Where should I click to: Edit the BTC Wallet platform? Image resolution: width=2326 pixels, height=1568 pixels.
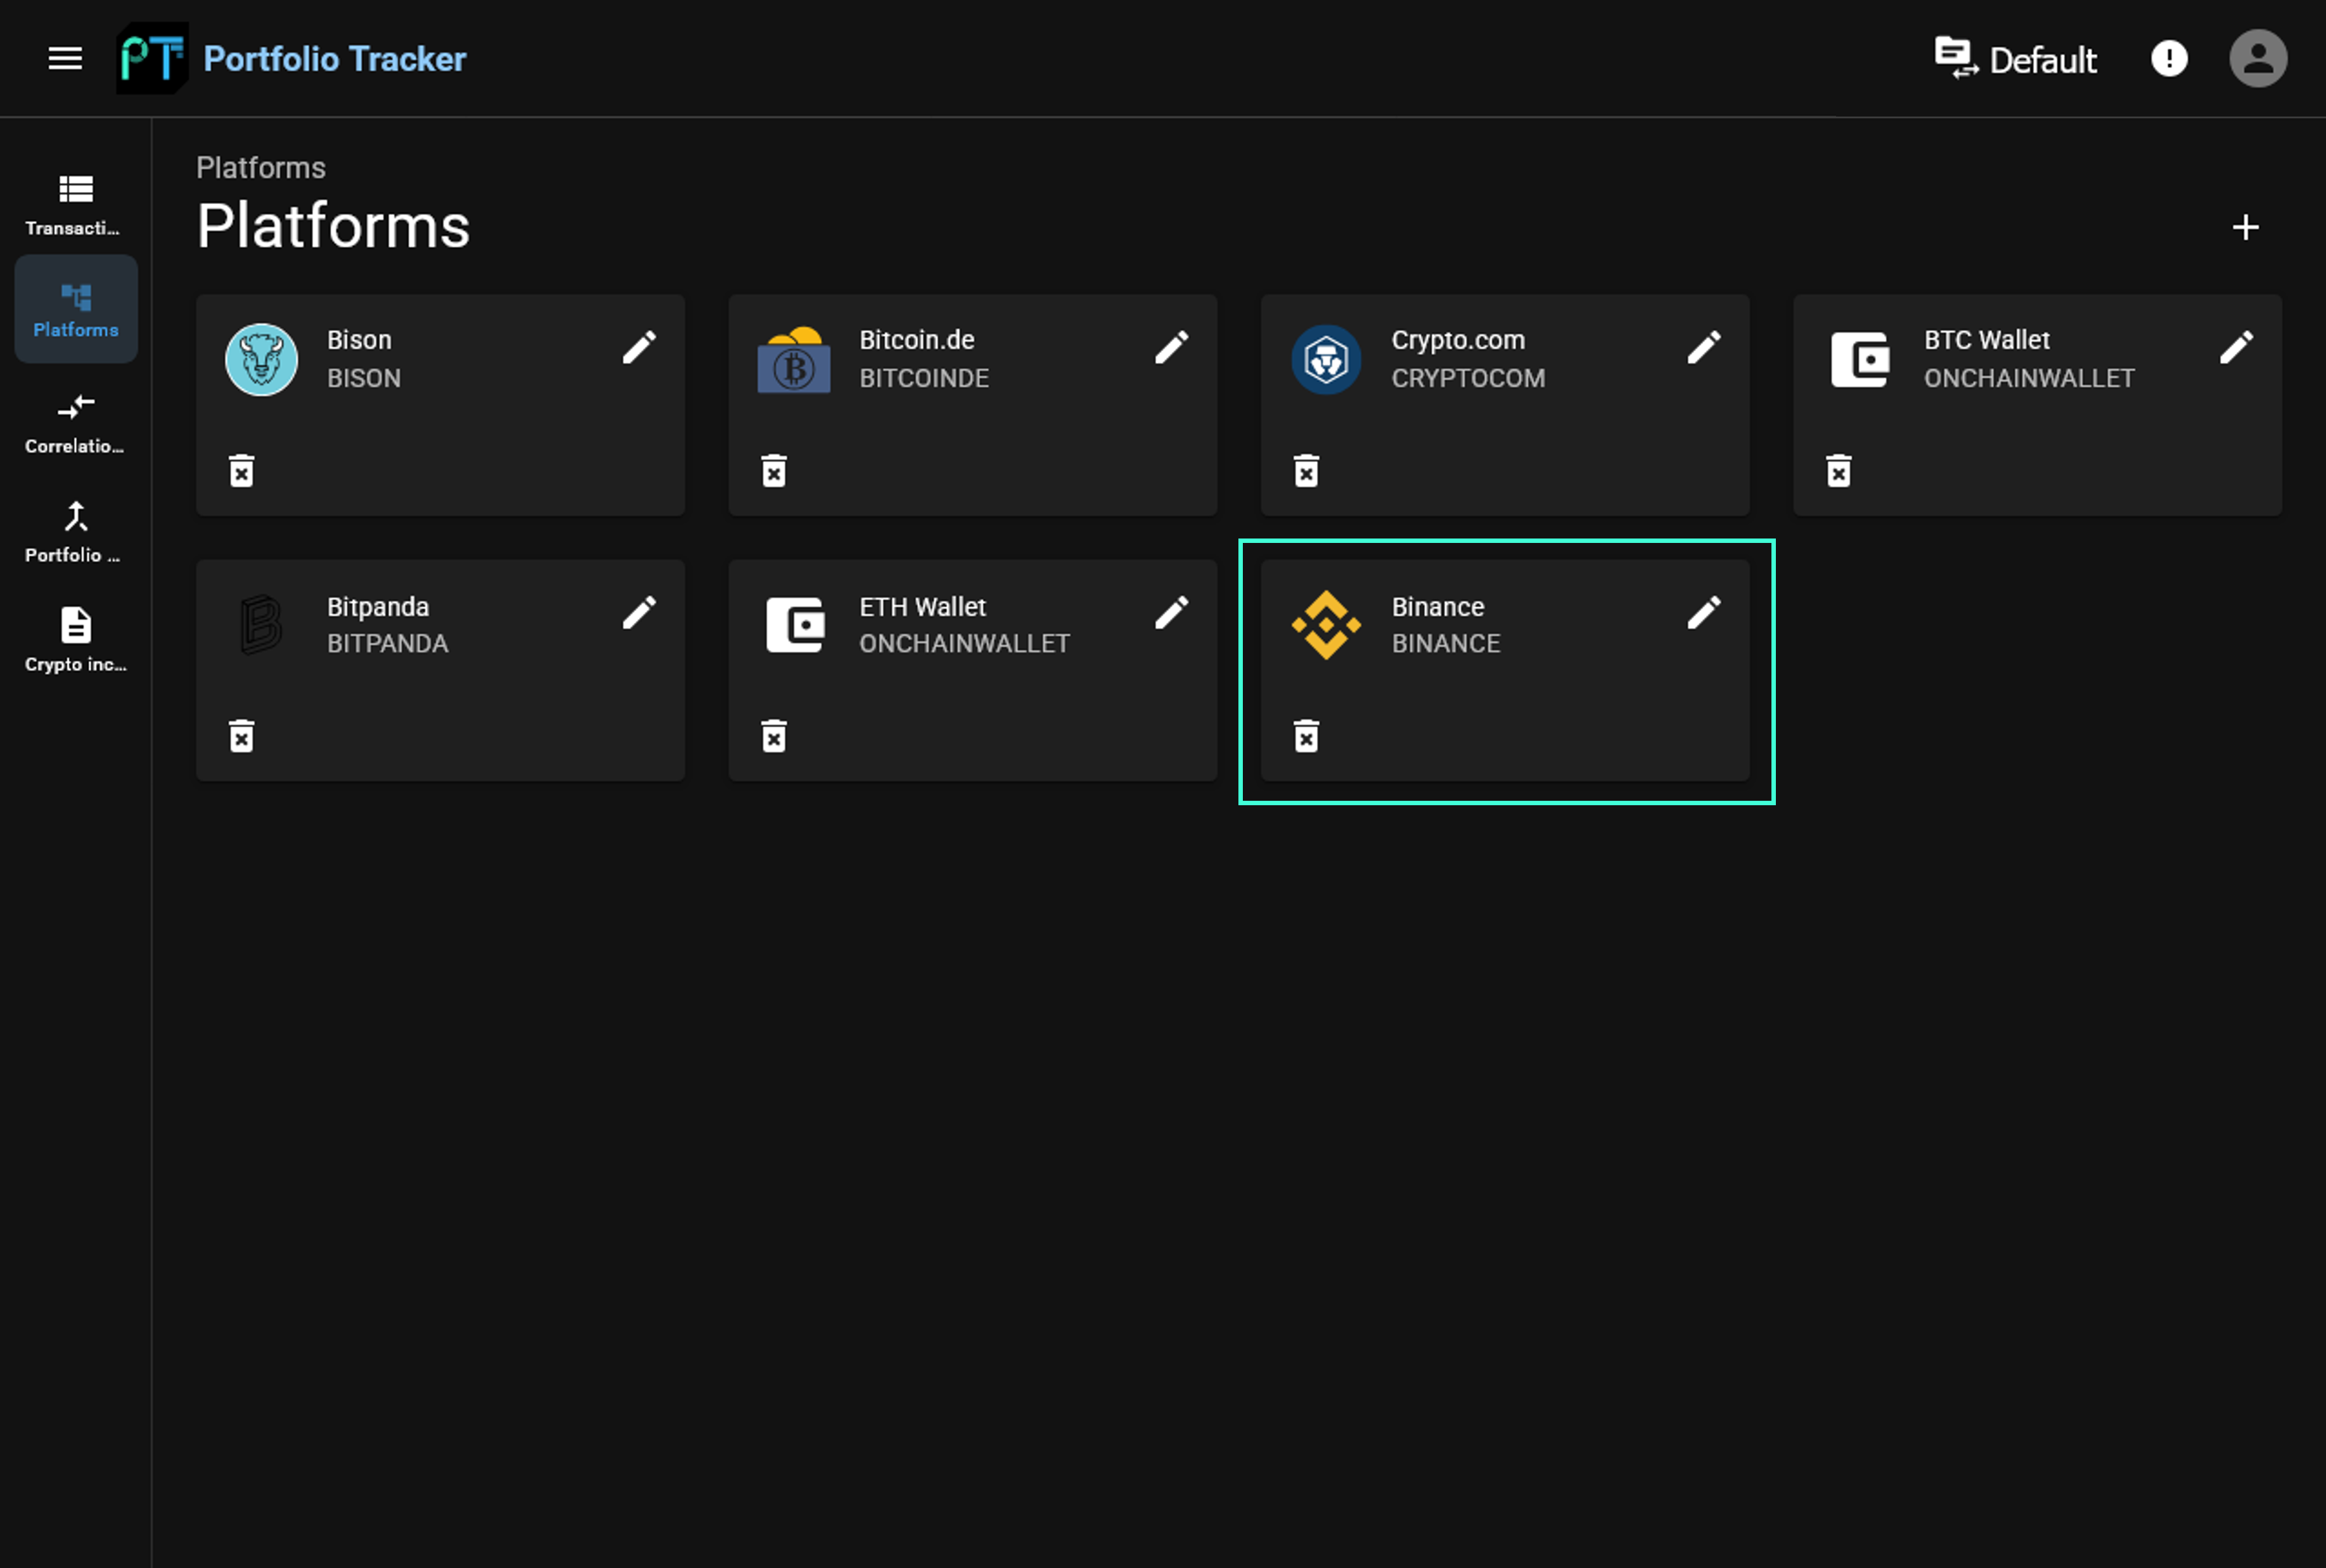(x=2236, y=347)
